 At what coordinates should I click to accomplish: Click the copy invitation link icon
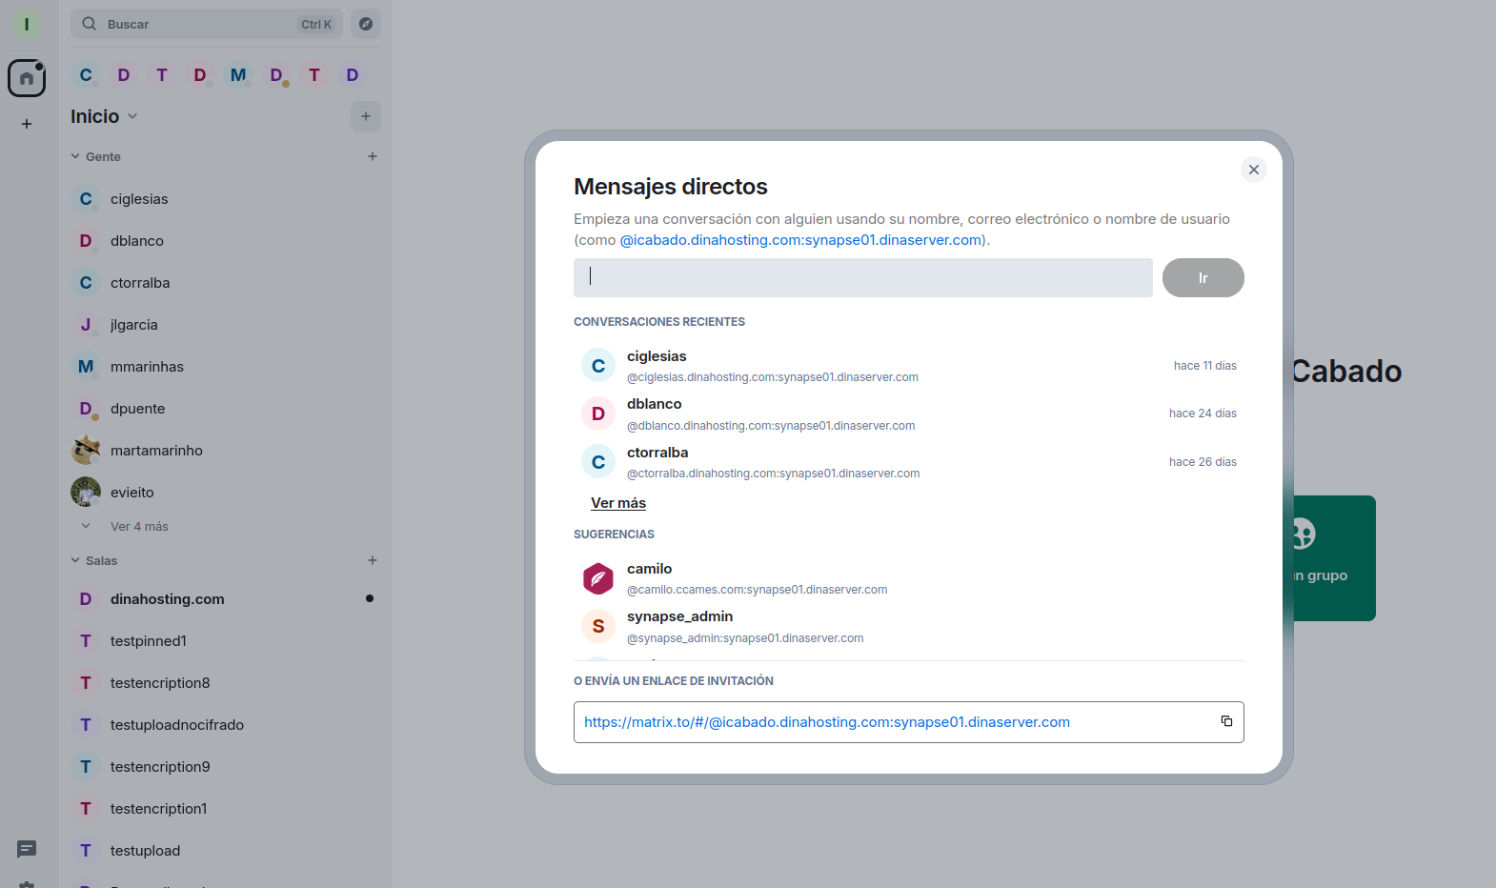pos(1226,721)
